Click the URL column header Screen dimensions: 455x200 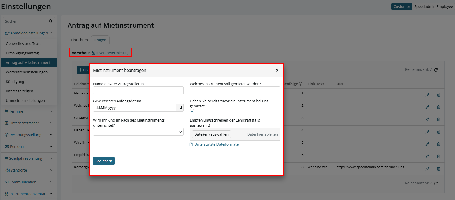[340, 84]
